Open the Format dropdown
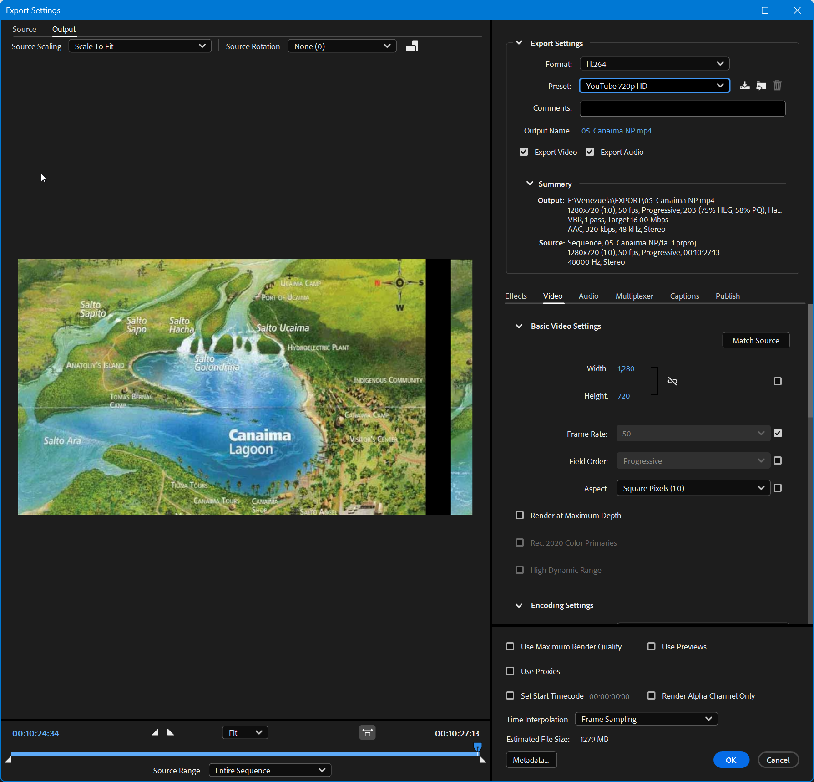 [x=654, y=64]
